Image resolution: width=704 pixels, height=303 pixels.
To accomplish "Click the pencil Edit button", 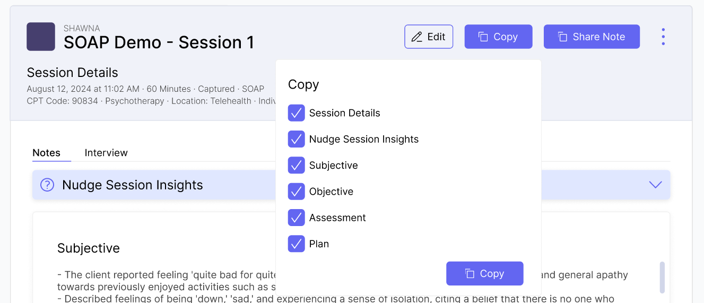I will [x=429, y=37].
